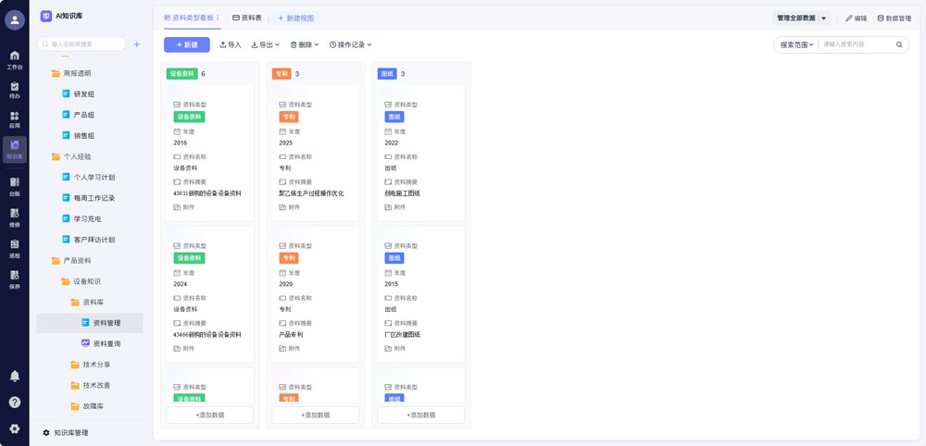Screen dimensions: 926x446
Task: Open the 搜索范围 scope dropdown
Action: click(x=796, y=44)
